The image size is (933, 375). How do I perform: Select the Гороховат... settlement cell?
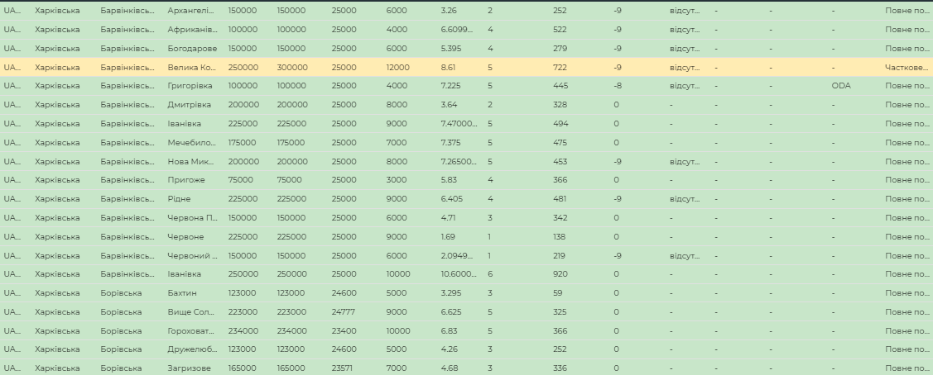[x=192, y=330]
